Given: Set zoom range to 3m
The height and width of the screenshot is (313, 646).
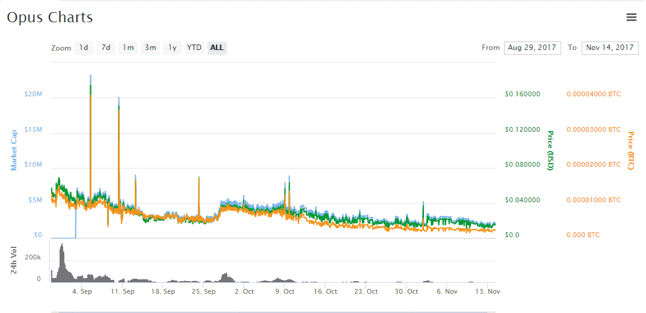Looking at the screenshot, I should point(150,48).
